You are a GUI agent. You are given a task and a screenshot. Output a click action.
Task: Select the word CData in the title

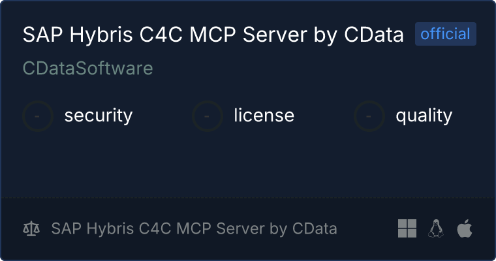click(x=374, y=34)
